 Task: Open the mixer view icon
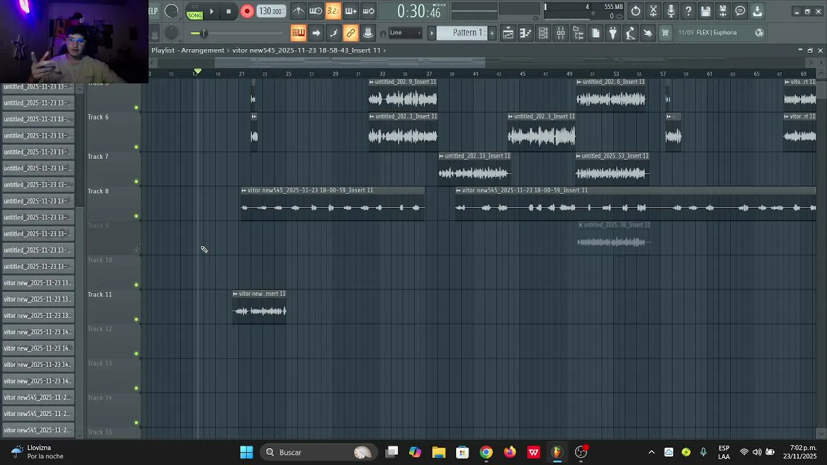[x=561, y=33]
